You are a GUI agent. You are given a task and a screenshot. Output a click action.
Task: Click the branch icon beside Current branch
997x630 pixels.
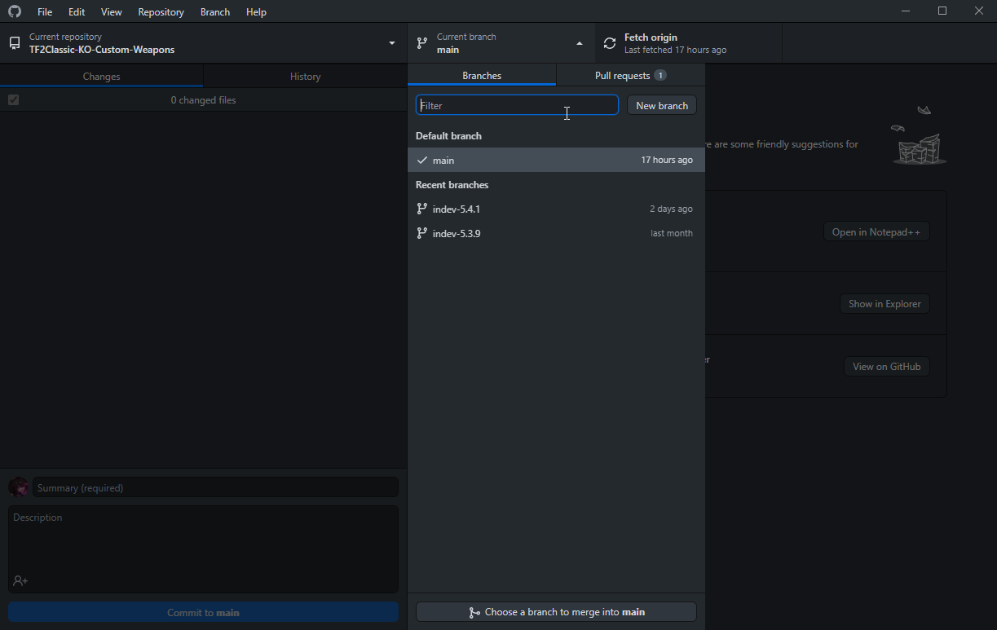(x=421, y=43)
